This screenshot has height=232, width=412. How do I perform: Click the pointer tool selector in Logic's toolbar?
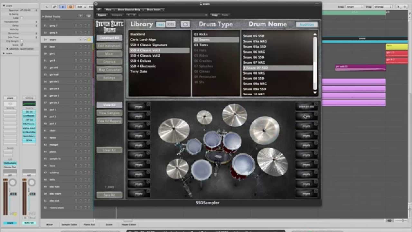tap(399, 6)
